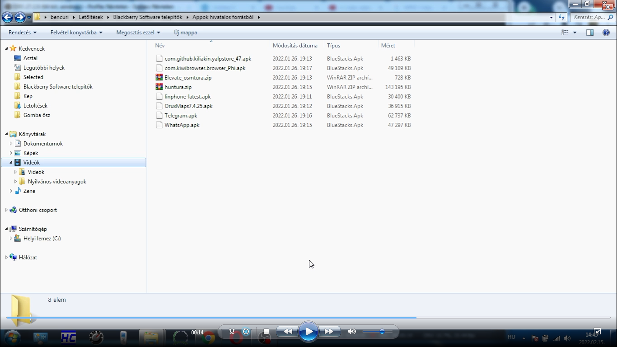
Task: Open the Megosztás ezzel menu
Action: coord(138,33)
